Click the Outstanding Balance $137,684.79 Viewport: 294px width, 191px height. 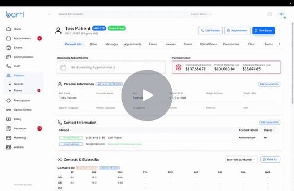pyautogui.click(x=198, y=67)
